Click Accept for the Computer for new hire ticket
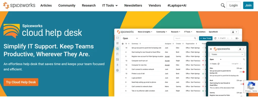The height and width of the screenshot is (99, 258). pos(167,65)
